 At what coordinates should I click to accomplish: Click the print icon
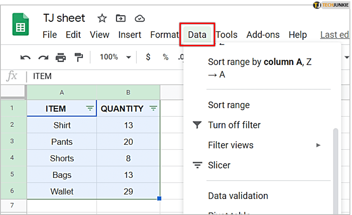point(61,57)
